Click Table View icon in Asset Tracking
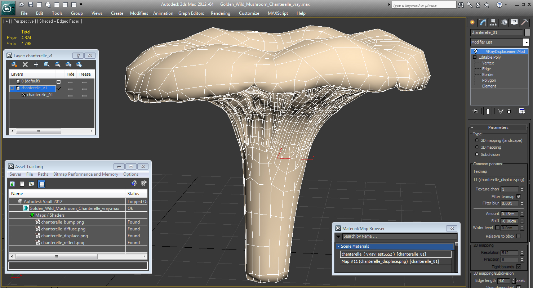533x288 pixels. (x=41, y=184)
